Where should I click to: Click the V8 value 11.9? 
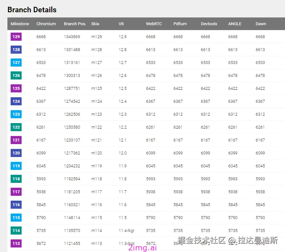tap(123, 166)
